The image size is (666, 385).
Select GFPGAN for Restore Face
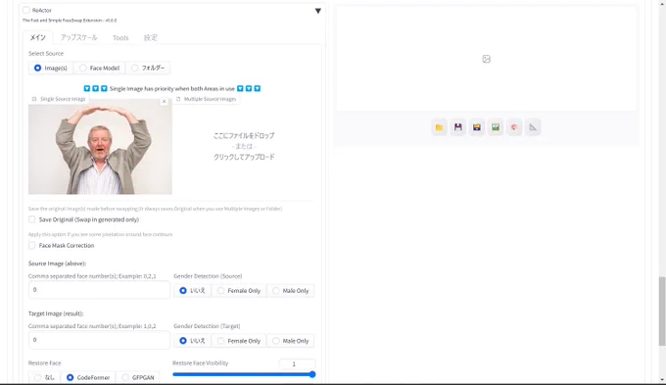tap(138, 377)
